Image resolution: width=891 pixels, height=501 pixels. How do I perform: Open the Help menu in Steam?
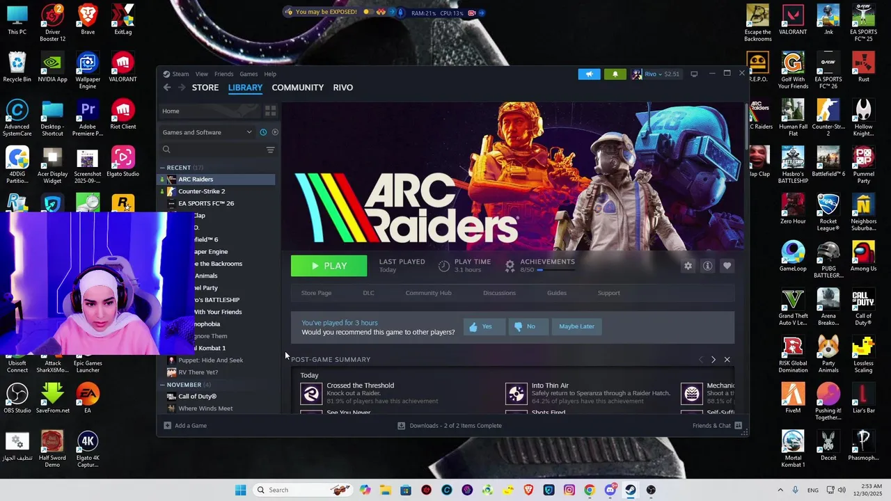click(270, 74)
